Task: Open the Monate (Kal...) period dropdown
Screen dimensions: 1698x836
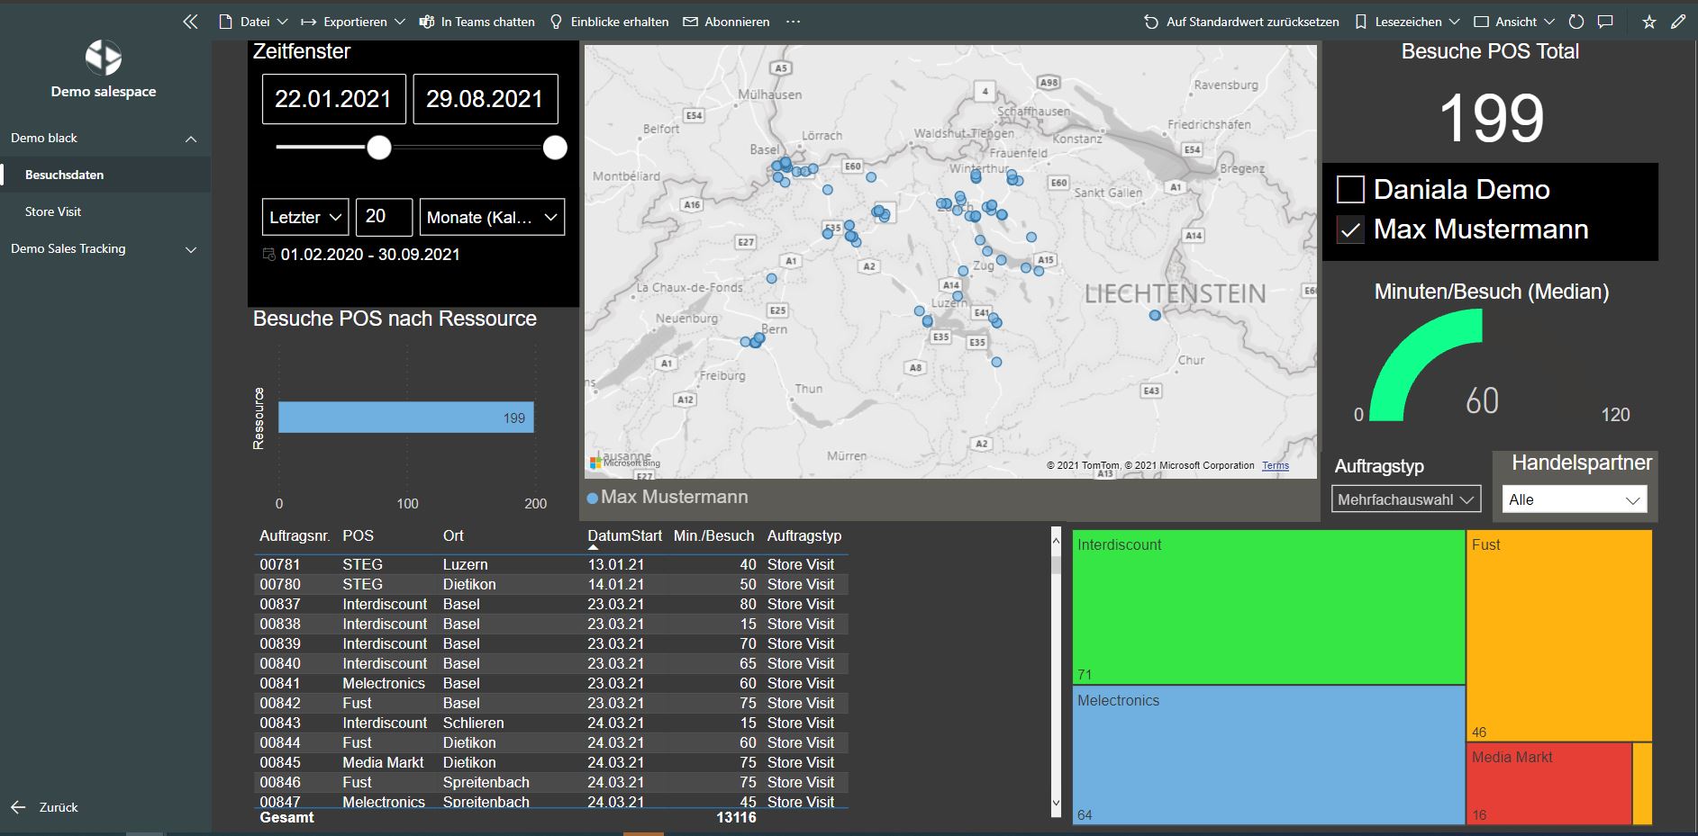Action: pos(492,217)
